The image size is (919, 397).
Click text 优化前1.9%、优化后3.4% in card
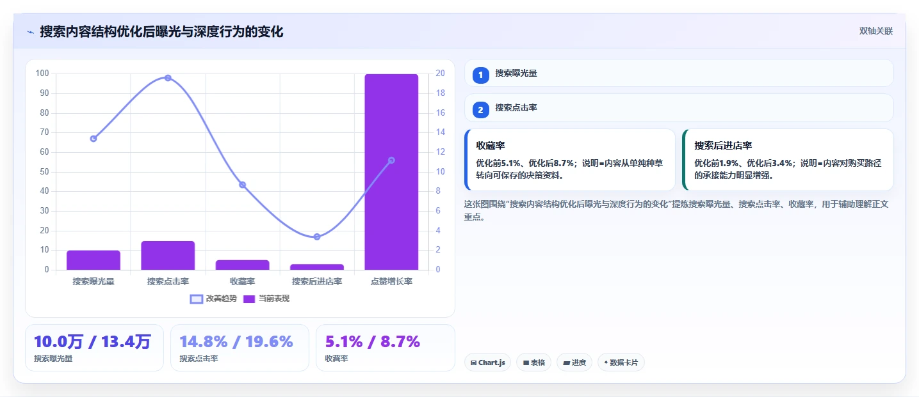(x=744, y=163)
